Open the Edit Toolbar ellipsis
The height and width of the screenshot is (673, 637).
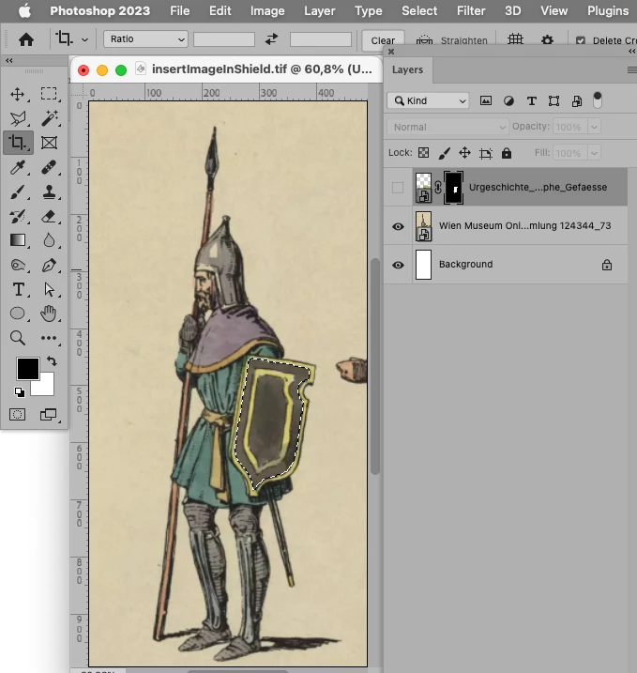pyautogui.click(x=49, y=338)
